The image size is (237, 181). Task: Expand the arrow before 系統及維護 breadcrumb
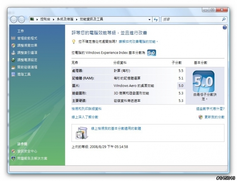pos(53,19)
